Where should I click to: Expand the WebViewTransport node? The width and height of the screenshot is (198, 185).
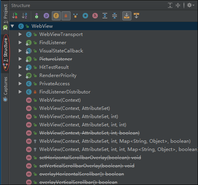pos(20,34)
